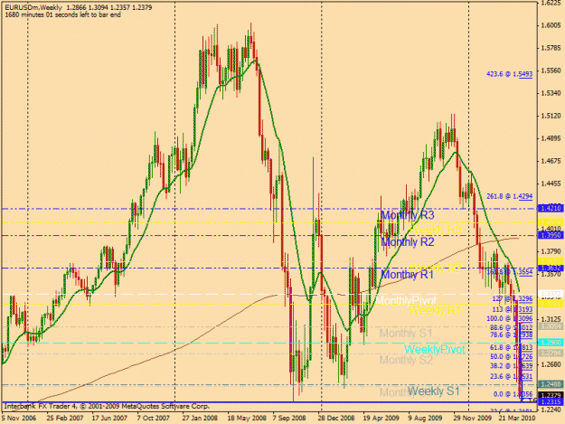Click the teal 1.2488 price tag
This screenshot has width=565, height=424.
[551, 385]
